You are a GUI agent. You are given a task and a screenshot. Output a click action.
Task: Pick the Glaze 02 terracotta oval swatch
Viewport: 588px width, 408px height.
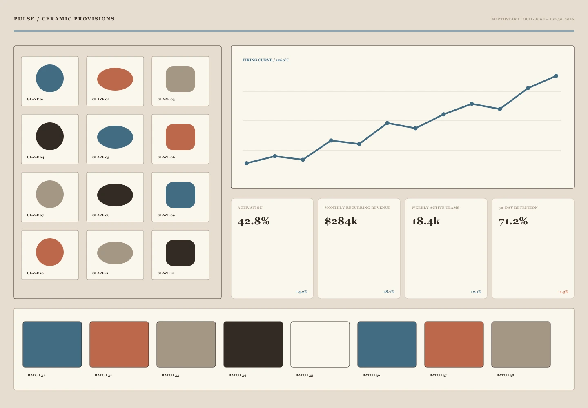[115, 79]
